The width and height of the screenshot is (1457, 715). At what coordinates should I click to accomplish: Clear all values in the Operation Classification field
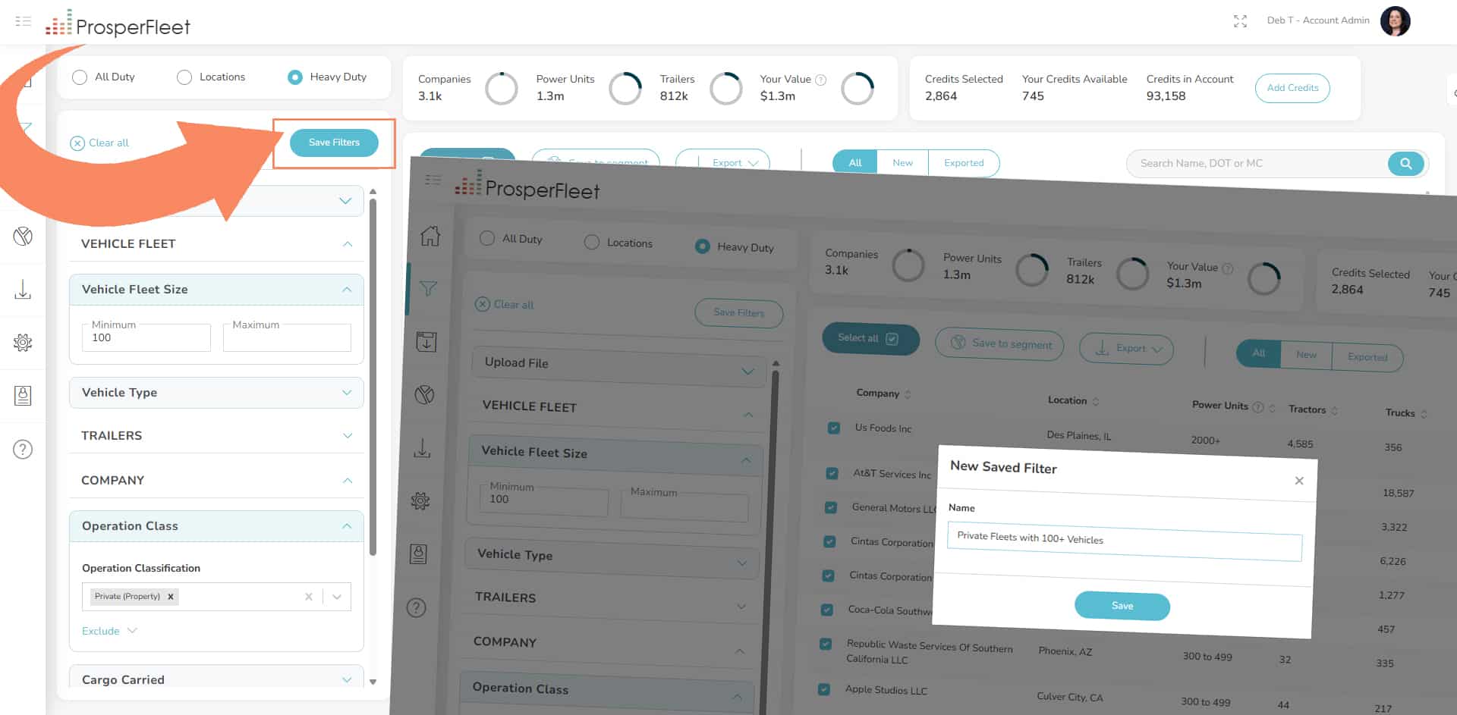click(308, 597)
